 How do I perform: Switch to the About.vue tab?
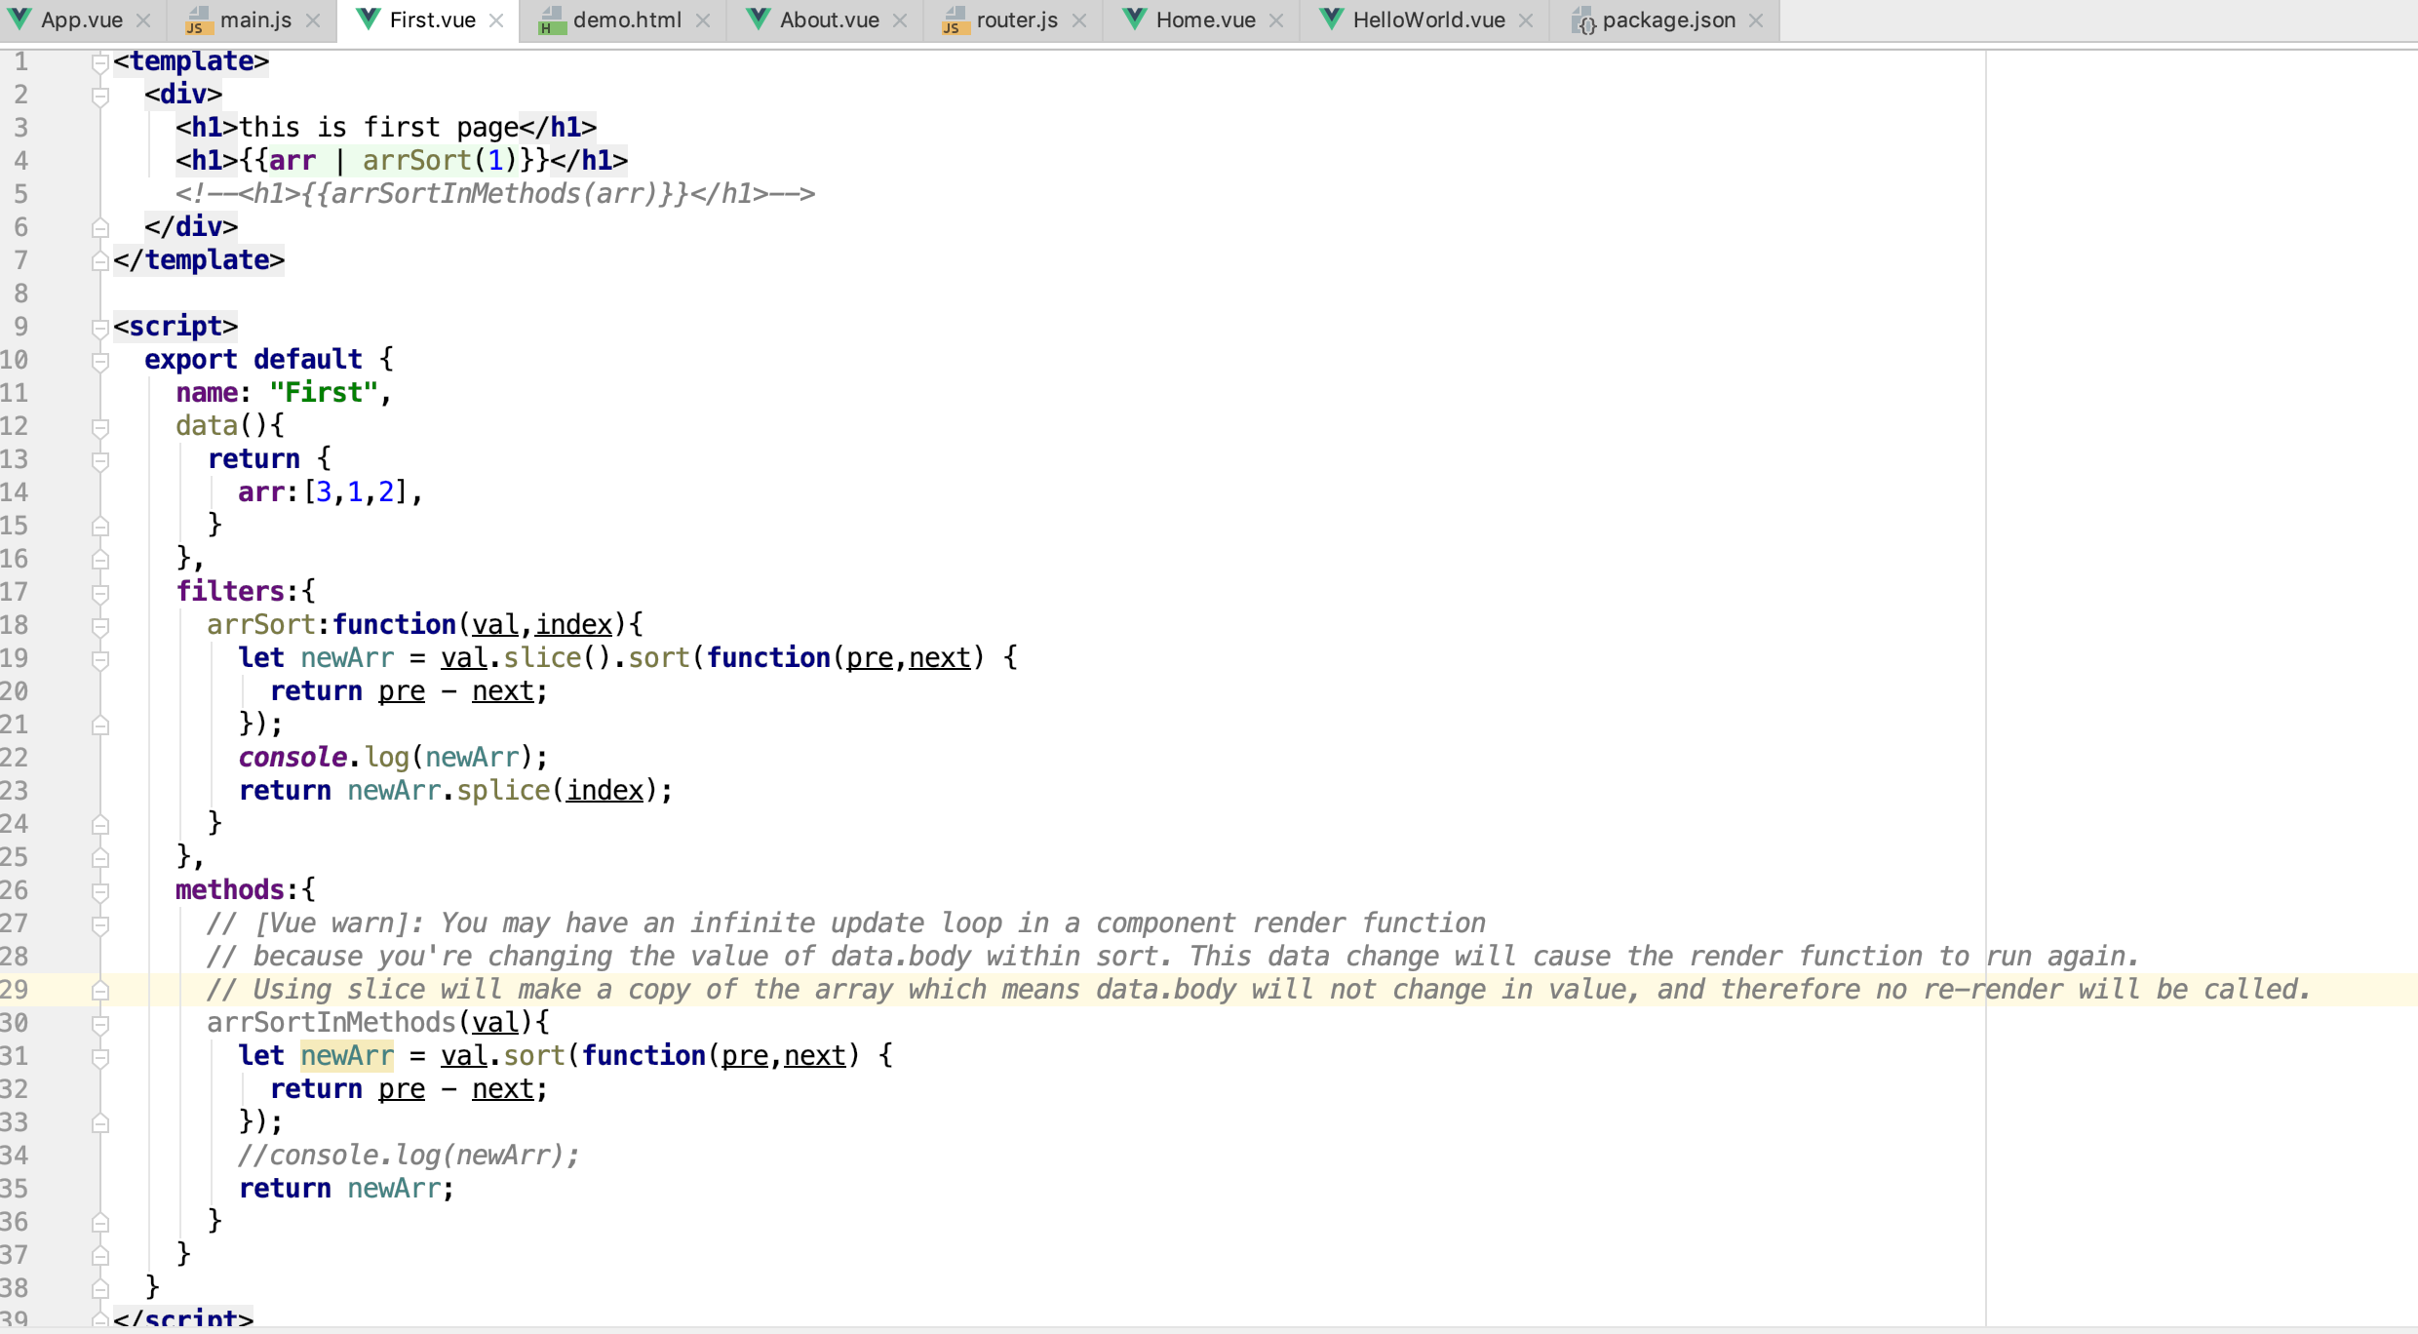click(x=829, y=20)
